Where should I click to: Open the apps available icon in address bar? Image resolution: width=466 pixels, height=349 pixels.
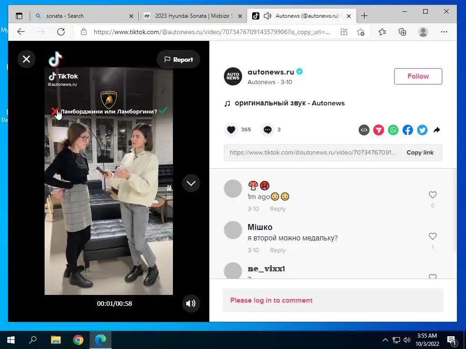click(344, 32)
